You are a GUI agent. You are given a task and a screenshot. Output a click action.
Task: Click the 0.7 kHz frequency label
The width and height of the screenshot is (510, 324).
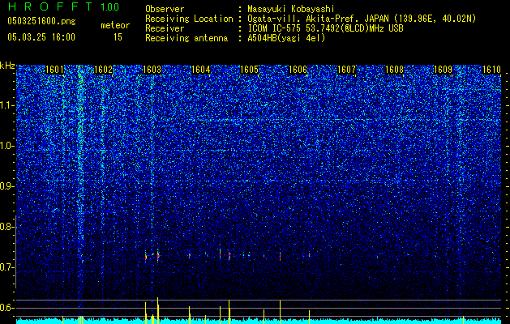click(7, 267)
